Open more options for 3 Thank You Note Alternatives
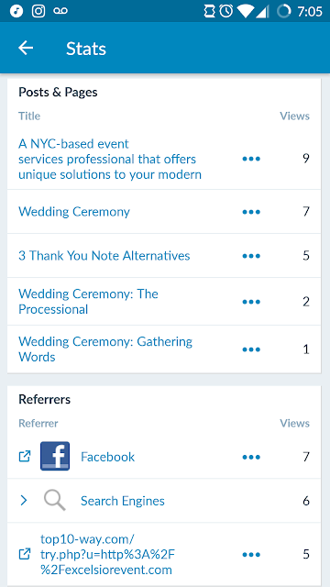330x587 pixels. (251, 256)
